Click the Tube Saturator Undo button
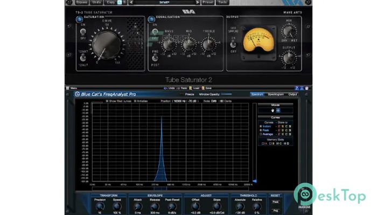The width and height of the screenshot is (377, 215). 96,2
